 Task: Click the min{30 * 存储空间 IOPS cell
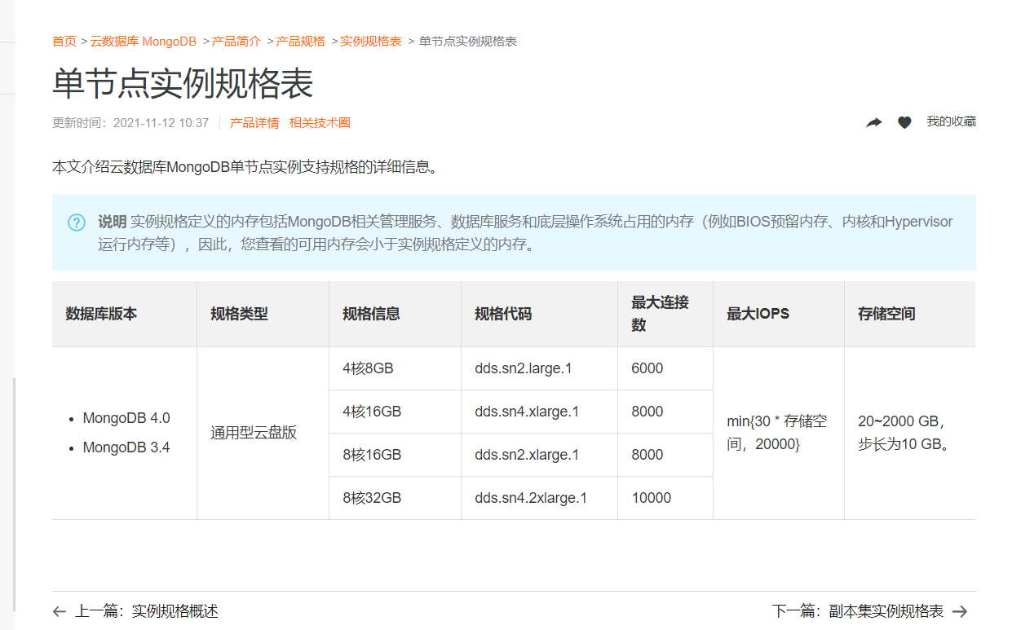coord(777,433)
